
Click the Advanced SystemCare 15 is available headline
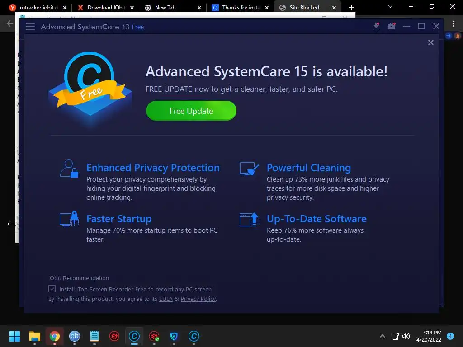tap(266, 71)
